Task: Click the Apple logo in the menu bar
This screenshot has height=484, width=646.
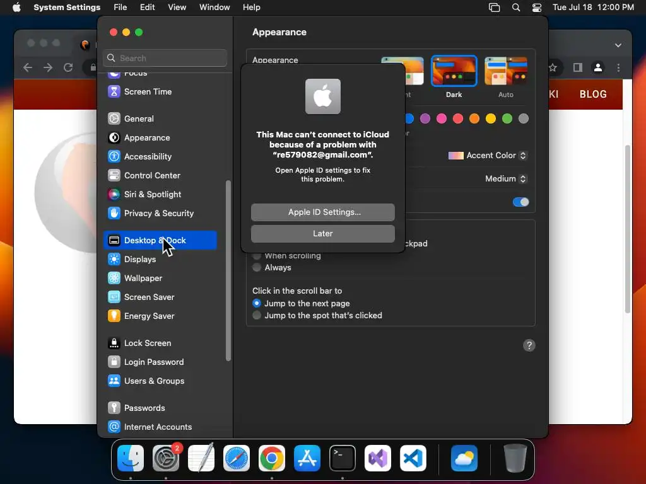Action: (16, 7)
